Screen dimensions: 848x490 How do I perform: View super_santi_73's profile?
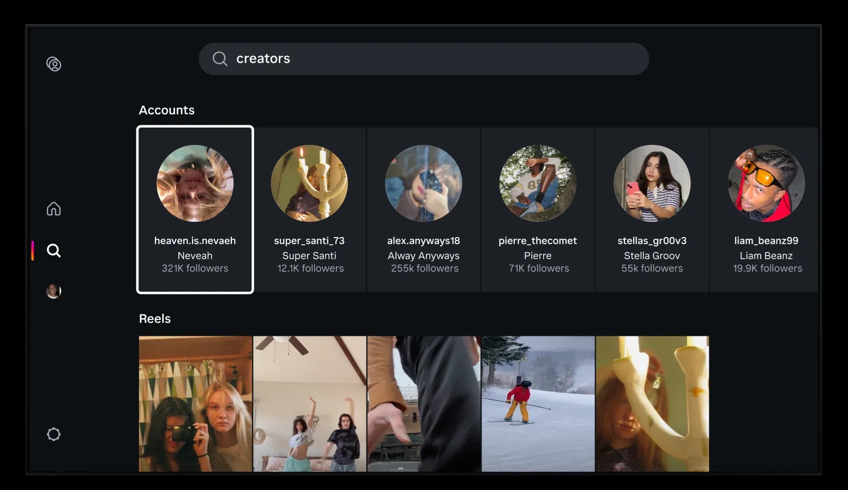(x=309, y=209)
